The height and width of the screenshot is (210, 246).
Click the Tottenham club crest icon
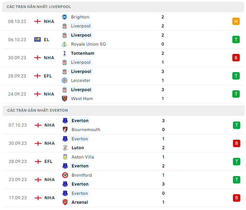[x=65, y=53]
